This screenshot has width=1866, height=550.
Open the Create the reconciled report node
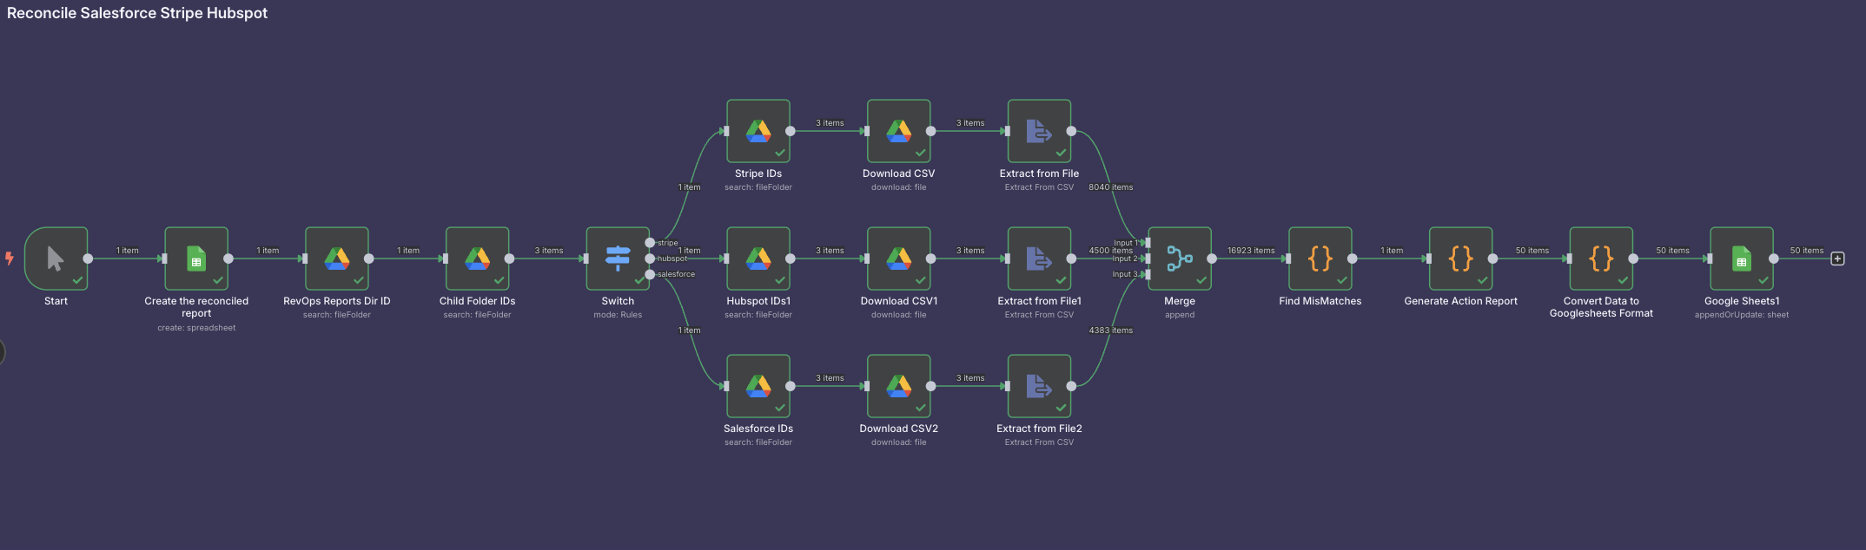coord(196,259)
